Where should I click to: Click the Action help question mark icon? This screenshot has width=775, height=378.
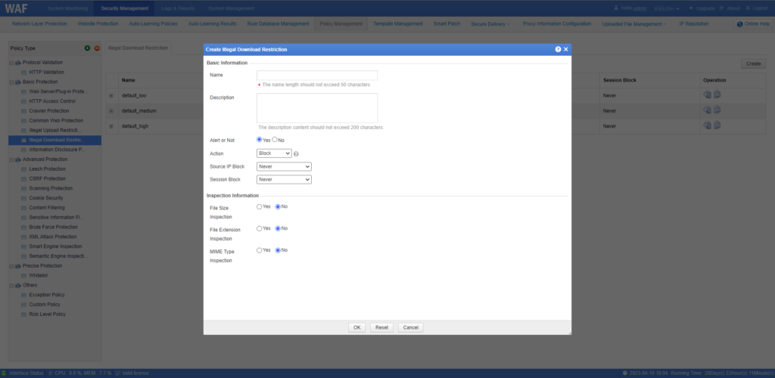296,154
